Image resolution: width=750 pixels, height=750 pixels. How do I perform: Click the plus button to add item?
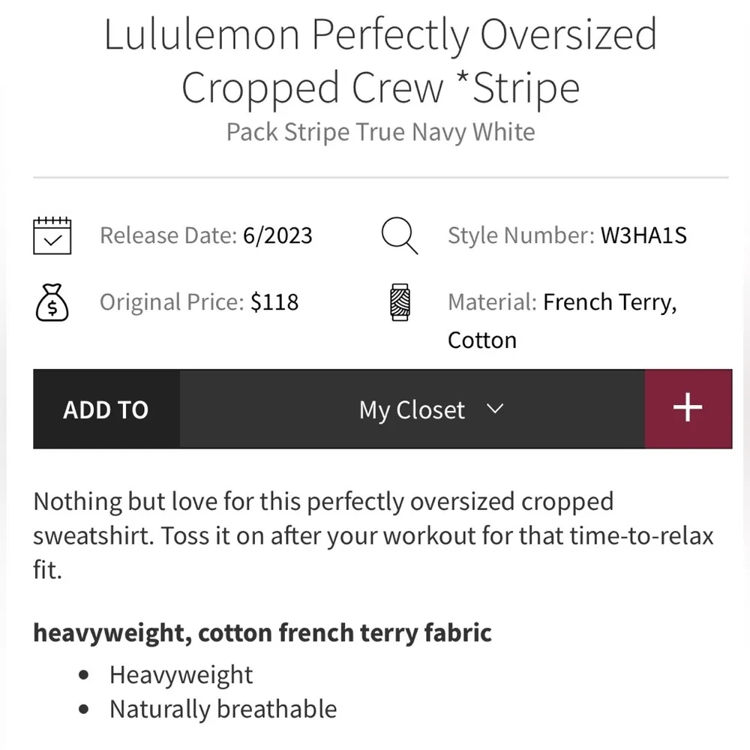point(688,409)
